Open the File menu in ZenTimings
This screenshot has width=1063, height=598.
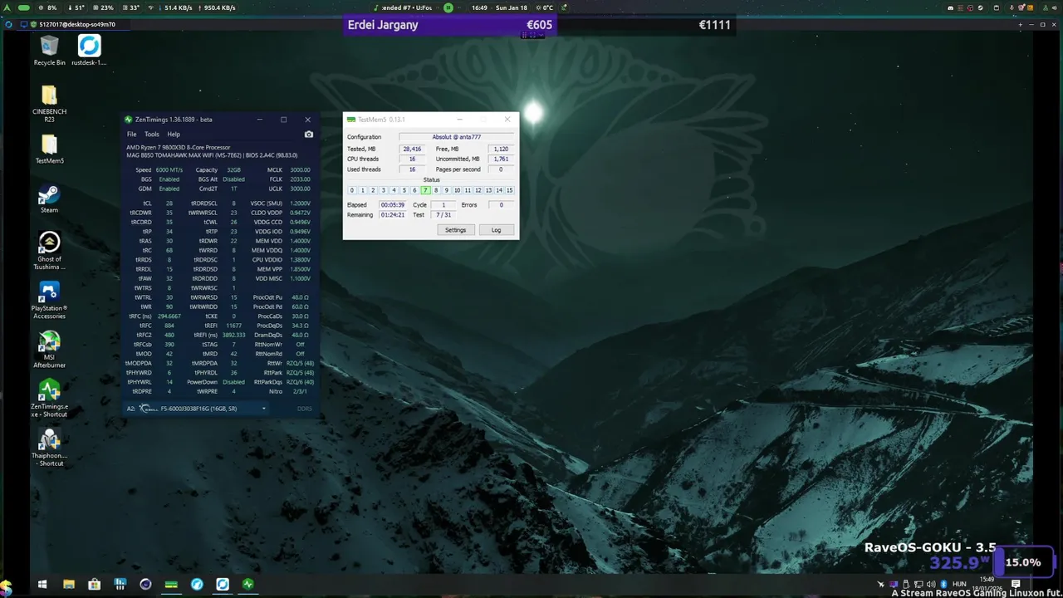pyautogui.click(x=132, y=134)
